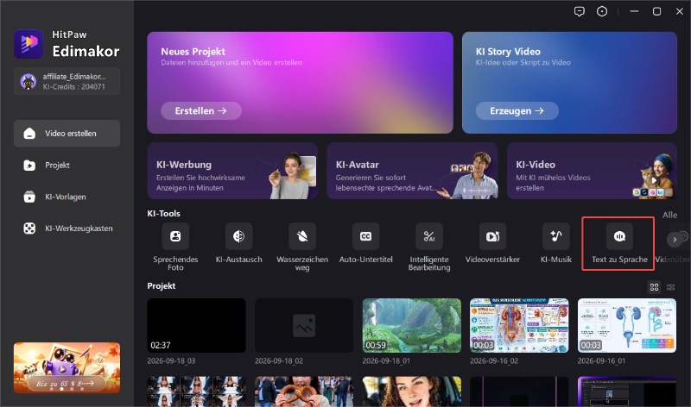691x407 pixels.
Task: Expand next KI-Tools with arrow
Action: tap(675, 240)
